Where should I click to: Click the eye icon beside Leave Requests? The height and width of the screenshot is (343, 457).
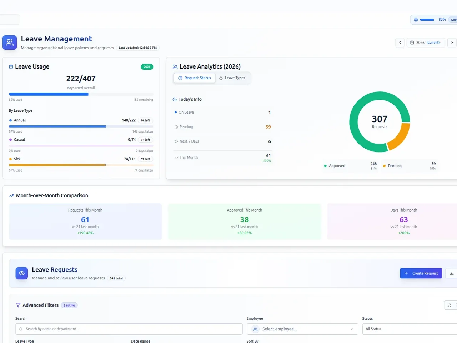pyautogui.click(x=22, y=273)
